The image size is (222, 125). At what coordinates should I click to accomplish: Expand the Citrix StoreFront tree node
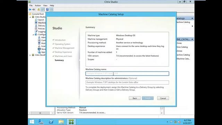30,55
